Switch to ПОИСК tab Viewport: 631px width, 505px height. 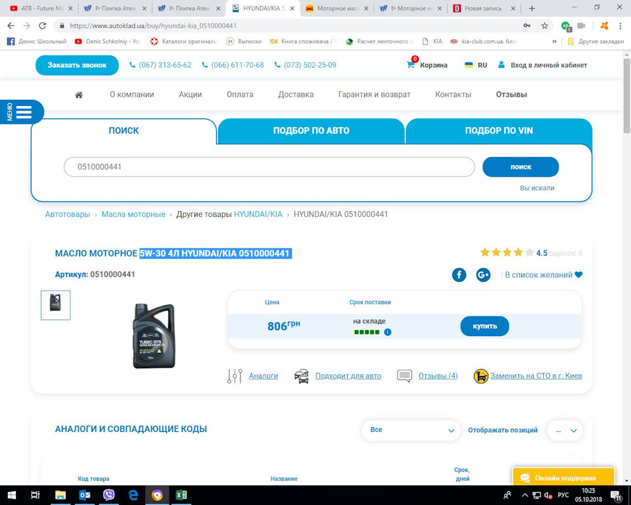[x=124, y=130]
